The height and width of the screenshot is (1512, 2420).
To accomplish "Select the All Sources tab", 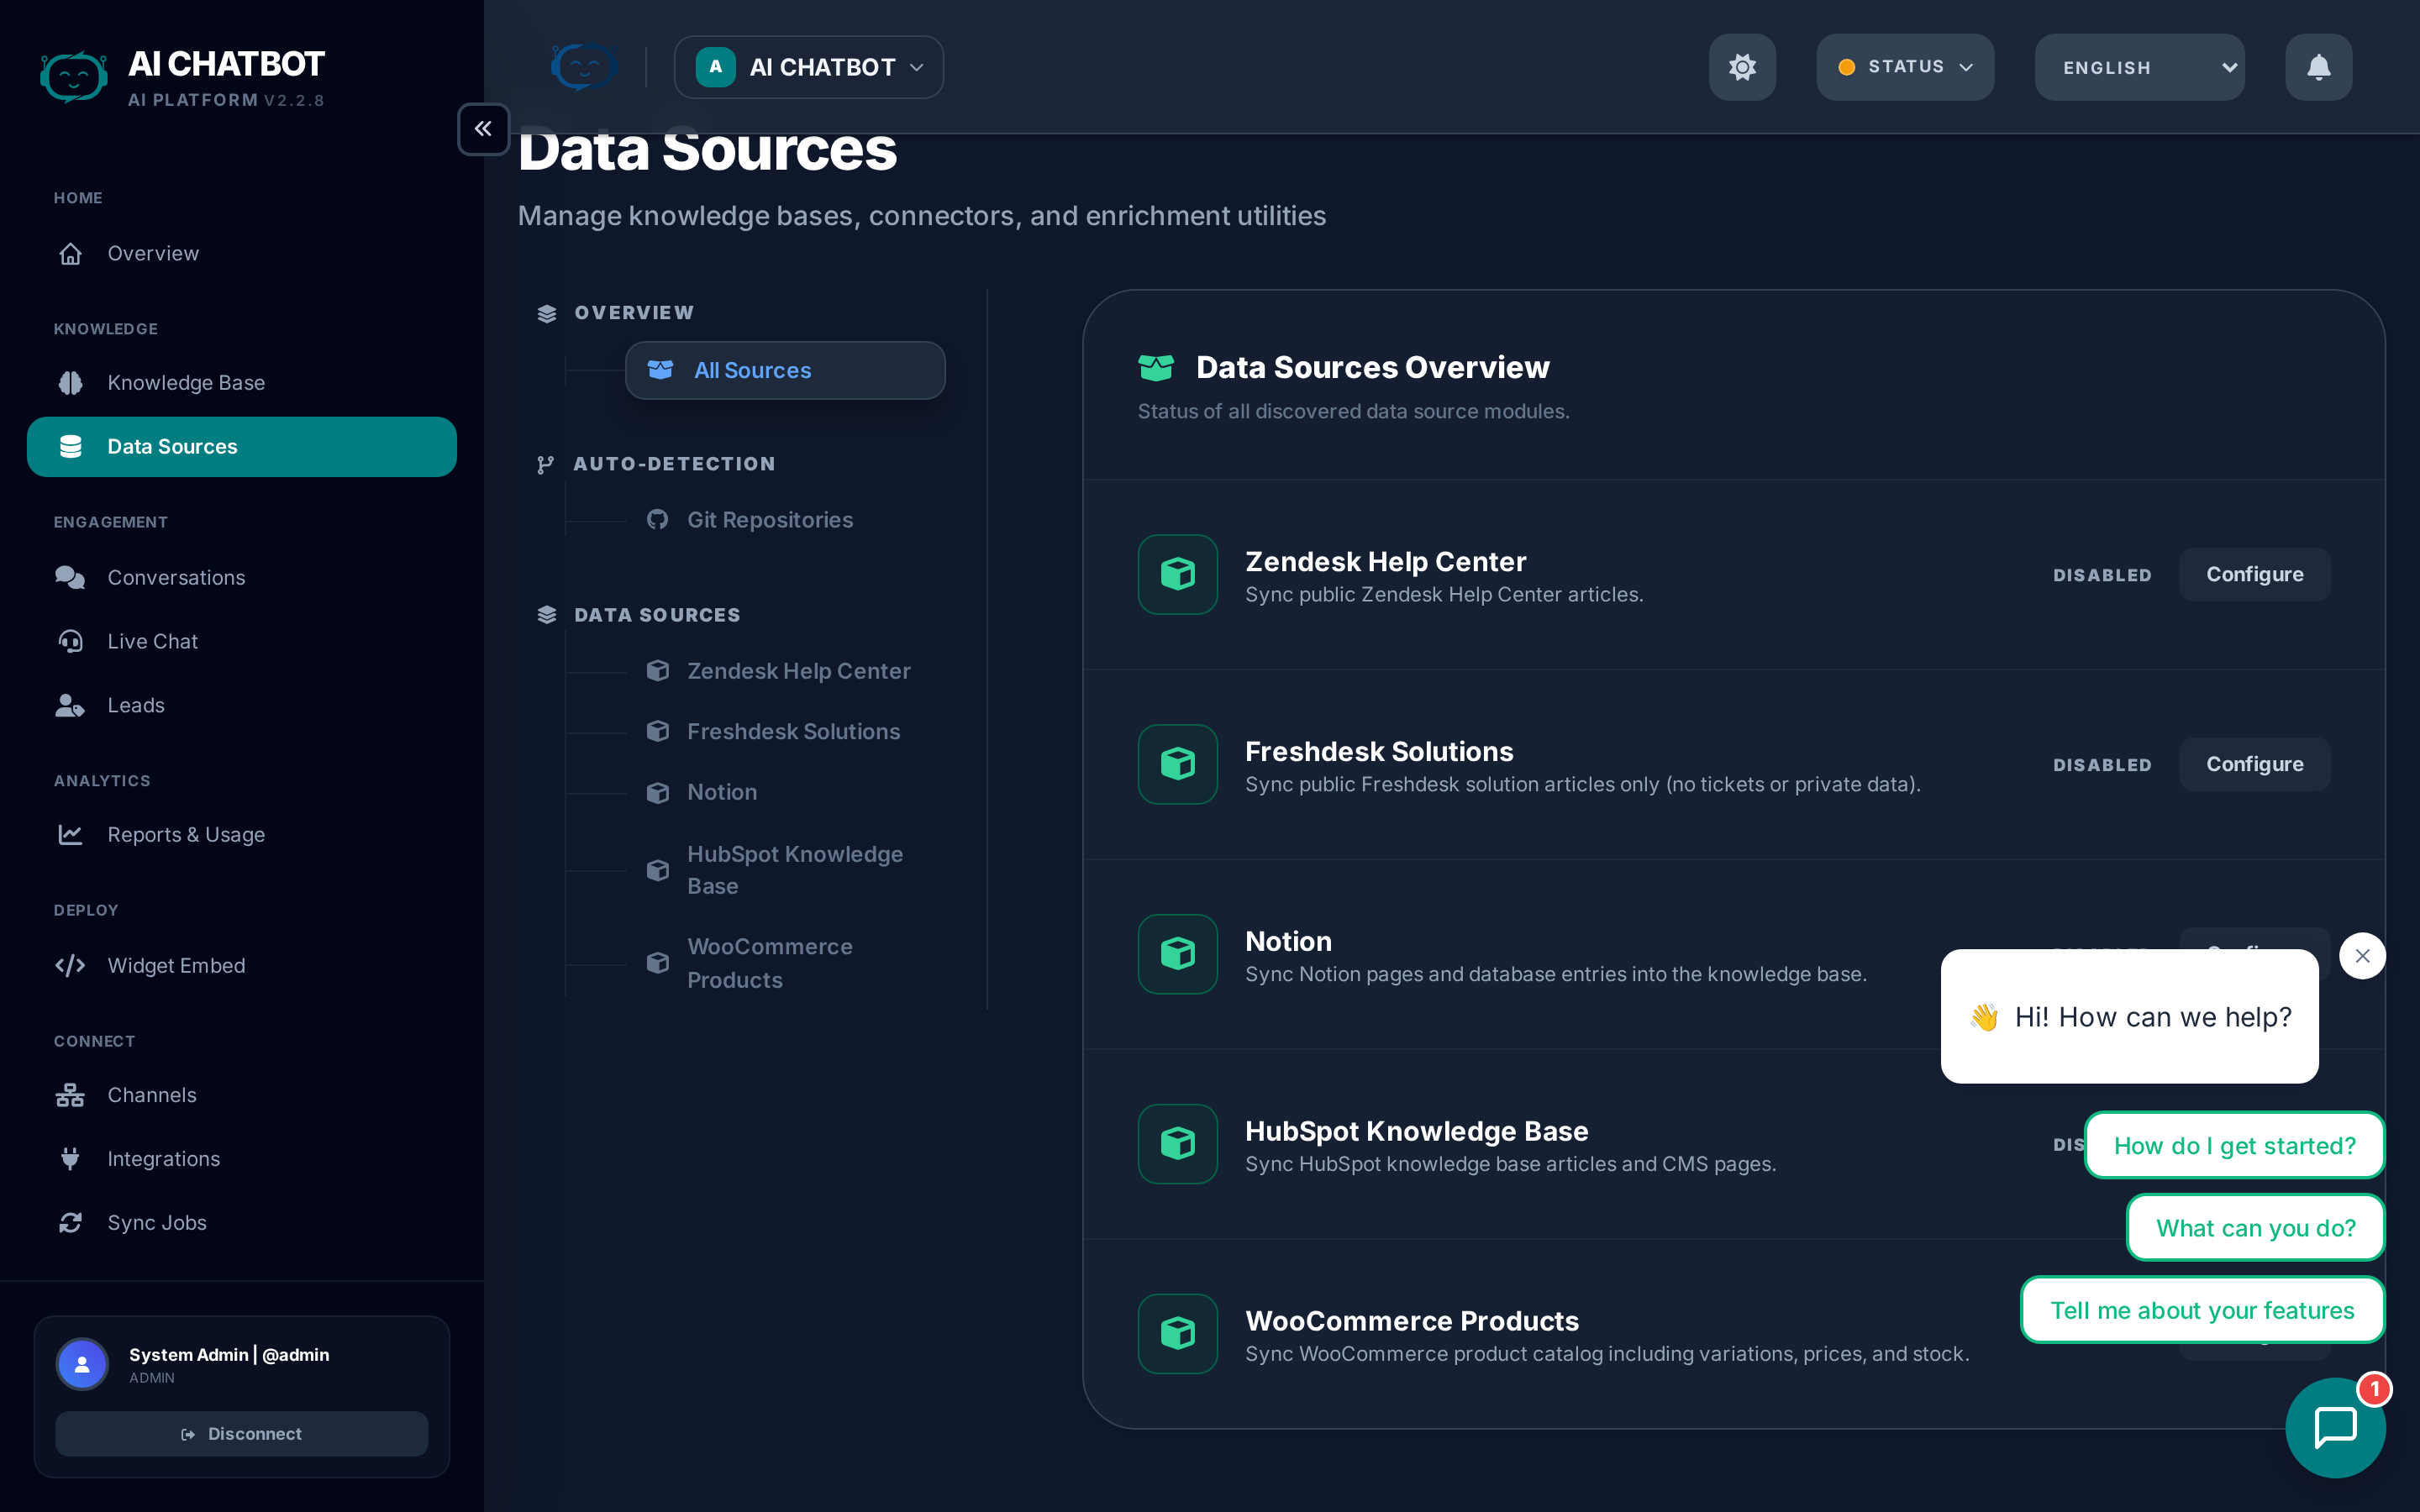I will [785, 370].
